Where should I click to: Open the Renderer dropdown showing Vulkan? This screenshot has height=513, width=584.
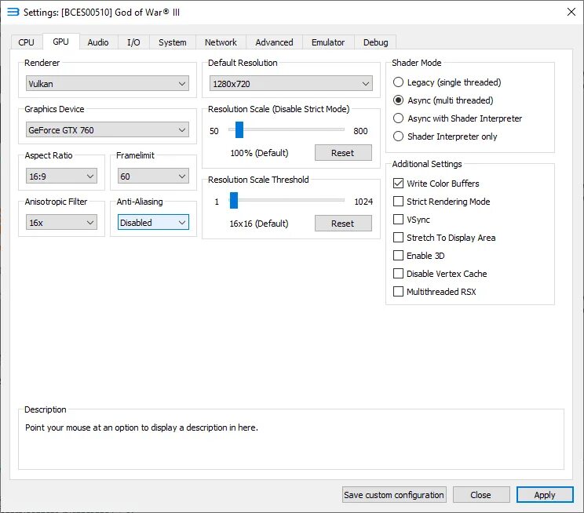pyautogui.click(x=108, y=83)
